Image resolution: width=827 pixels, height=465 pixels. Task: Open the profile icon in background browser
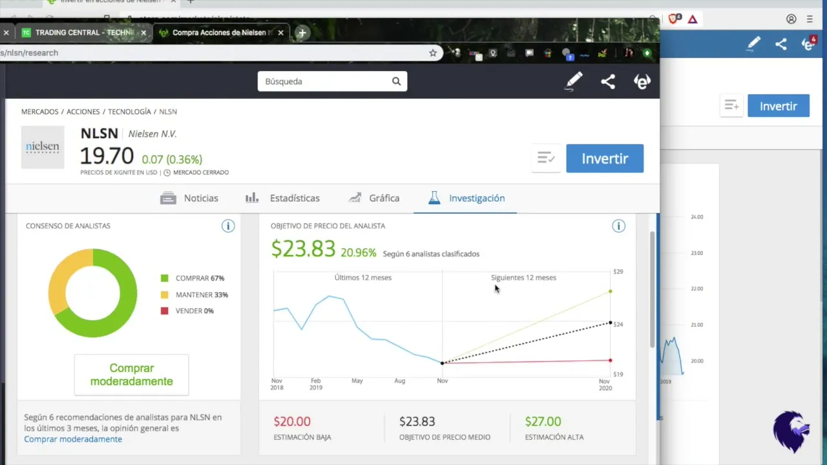(x=791, y=19)
